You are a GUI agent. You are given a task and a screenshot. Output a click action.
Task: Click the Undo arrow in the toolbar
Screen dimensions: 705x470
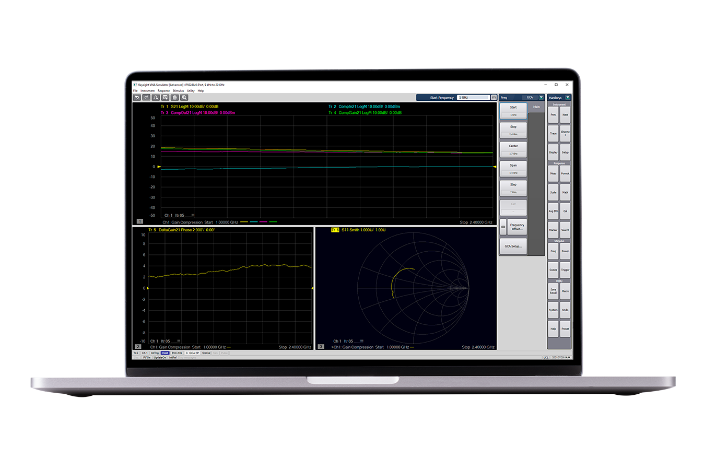137,97
